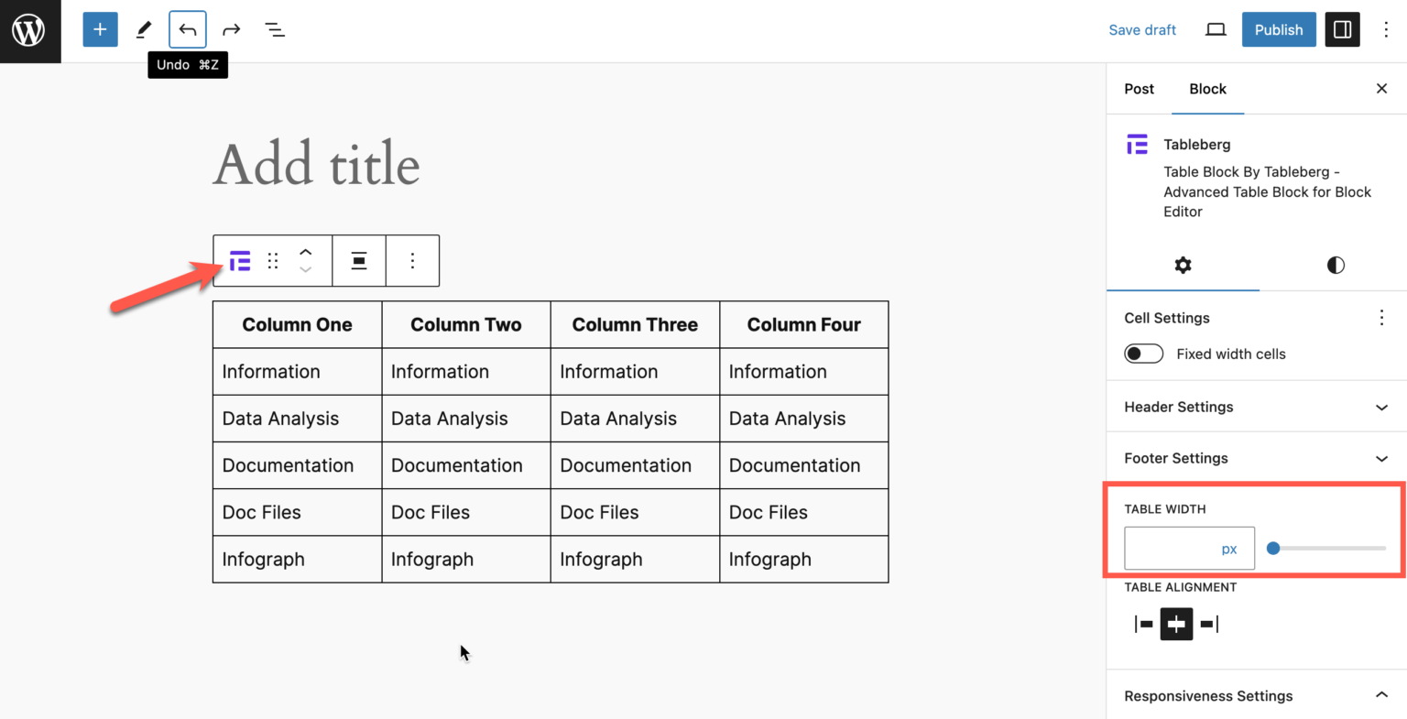Click the Undo arrow icon
Viewport: 1407px width, 719px height.
click(x=187, y=28)
